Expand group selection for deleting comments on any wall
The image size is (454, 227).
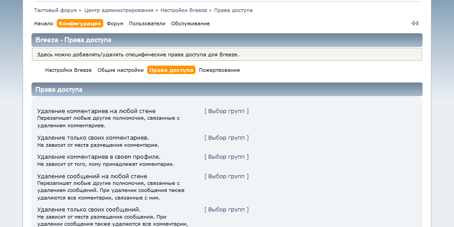pyautogui.click(x=227, y=111)
